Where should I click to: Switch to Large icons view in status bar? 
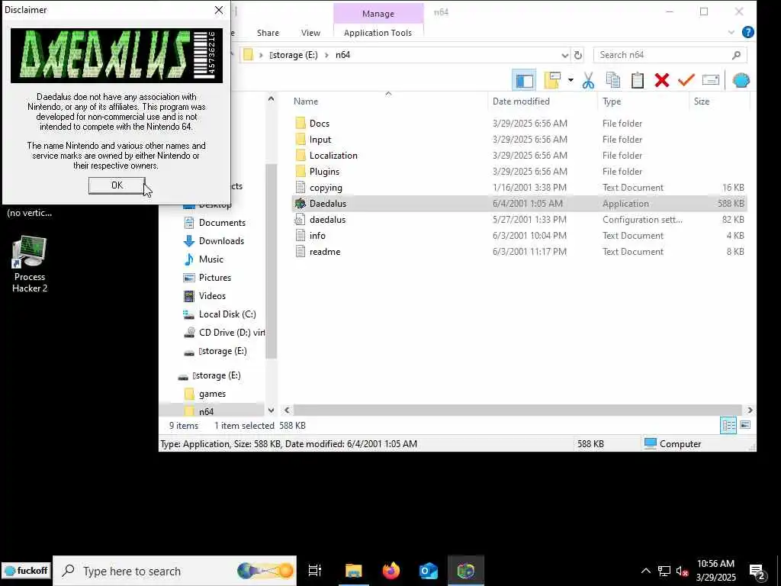(745, 425)
